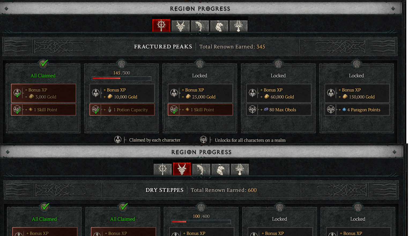
Task: Select the tree region icon in bottom panel
Action: tap(240, 169)
